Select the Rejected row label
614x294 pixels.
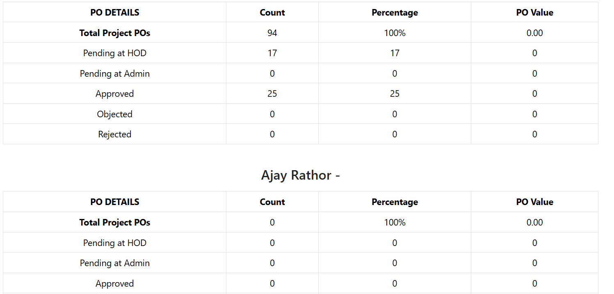point(114,134)
